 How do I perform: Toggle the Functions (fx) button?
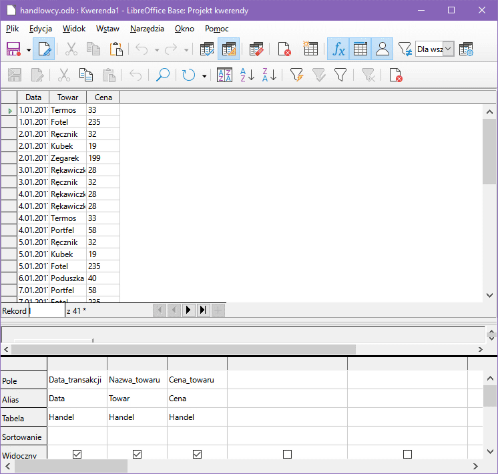click(338, 49)
